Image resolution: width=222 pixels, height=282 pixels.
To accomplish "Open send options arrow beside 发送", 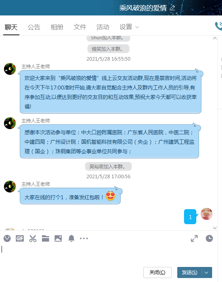I will point(207,272).
